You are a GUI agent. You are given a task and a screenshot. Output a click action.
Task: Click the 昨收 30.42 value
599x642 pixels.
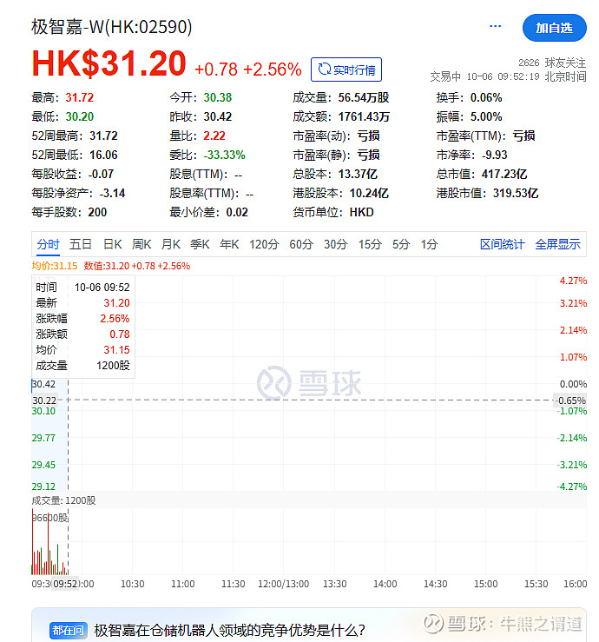[218, 116]
